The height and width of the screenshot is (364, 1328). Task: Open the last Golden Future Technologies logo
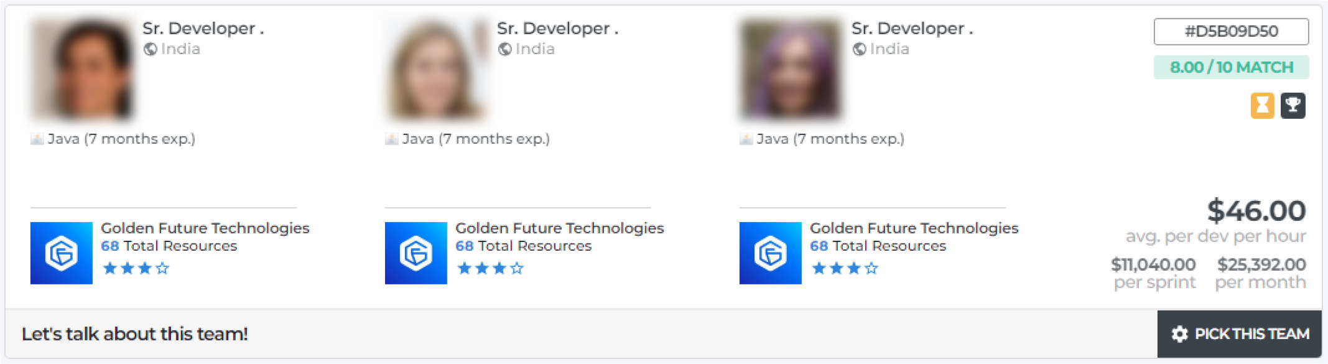coord(770,253)
